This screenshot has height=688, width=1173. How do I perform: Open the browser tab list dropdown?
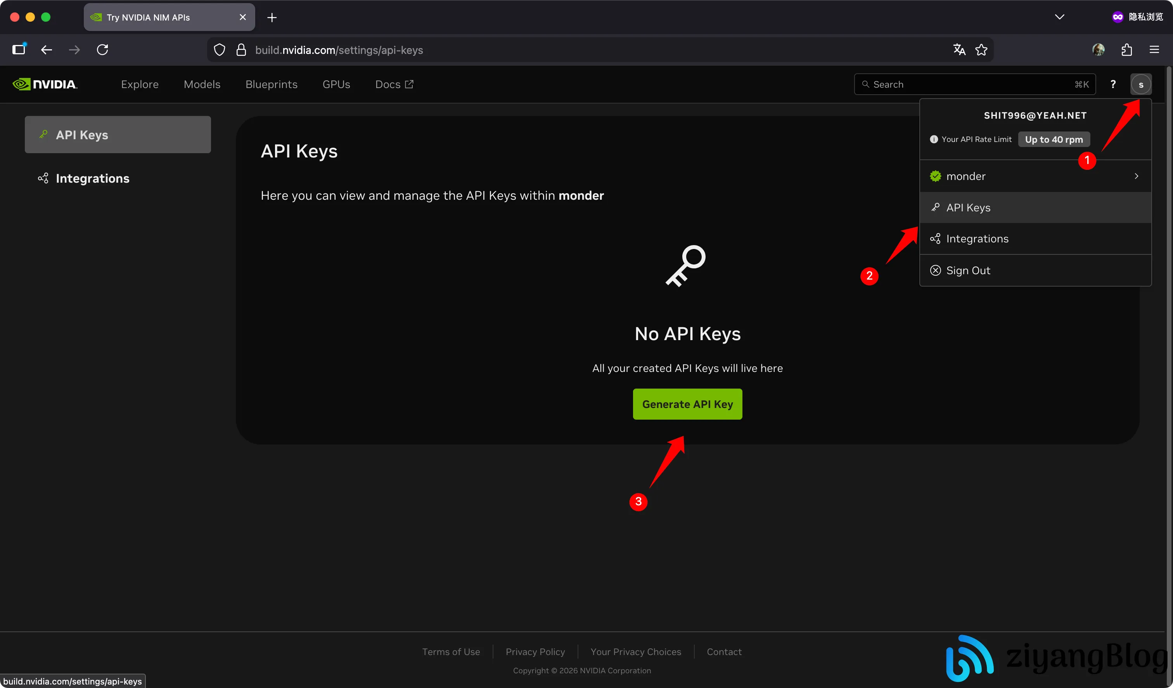[x=1060, y=17]
